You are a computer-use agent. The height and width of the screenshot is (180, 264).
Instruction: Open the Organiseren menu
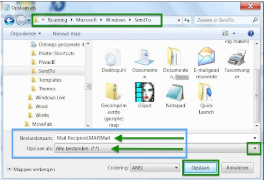coord(26,33)
